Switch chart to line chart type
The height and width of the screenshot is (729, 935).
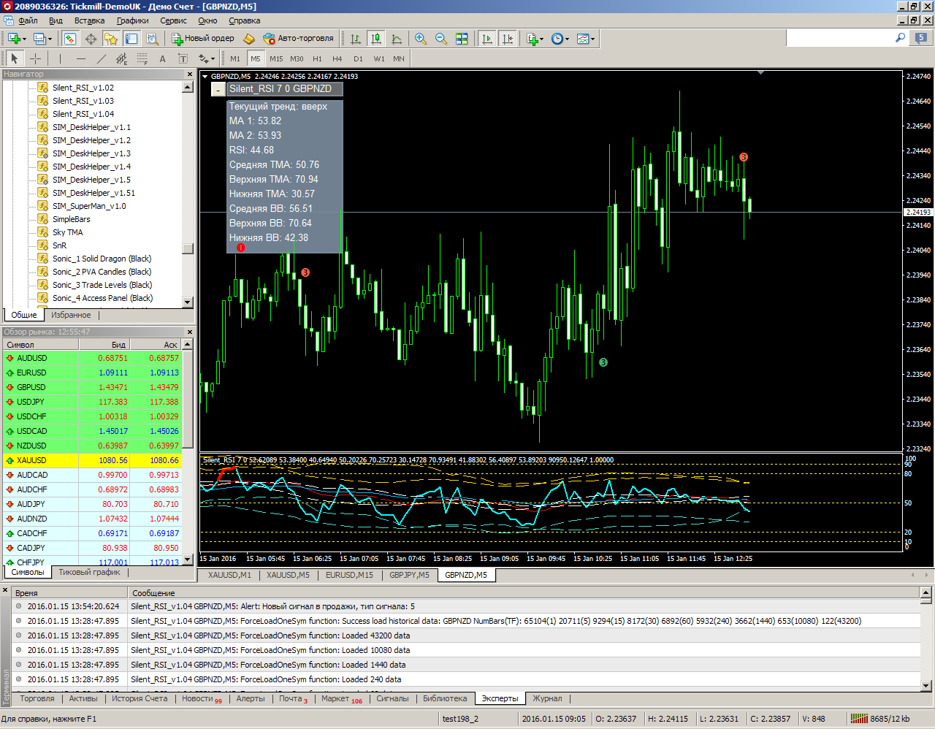pyautogui.click(x=396, y=39)
